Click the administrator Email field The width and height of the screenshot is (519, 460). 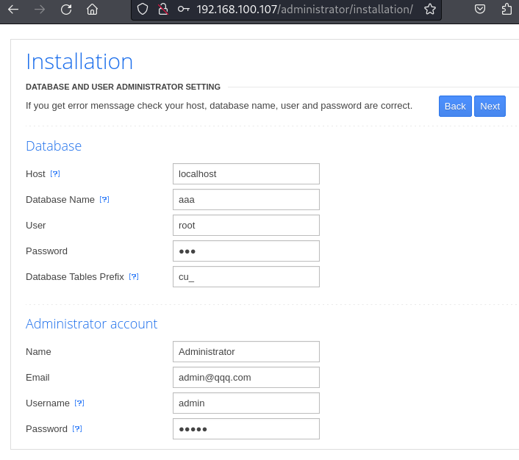(246, 378)
